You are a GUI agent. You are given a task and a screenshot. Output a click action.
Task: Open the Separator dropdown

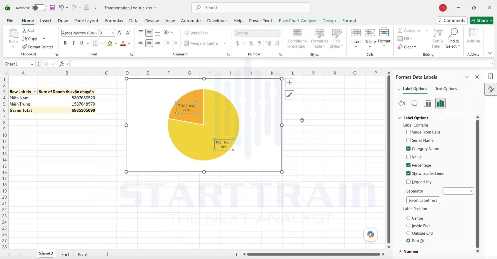[x=458, y=191]
